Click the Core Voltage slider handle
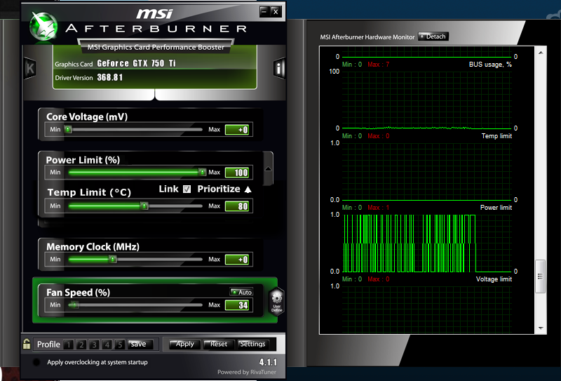The image size is (561, 381). click(68, 129)
